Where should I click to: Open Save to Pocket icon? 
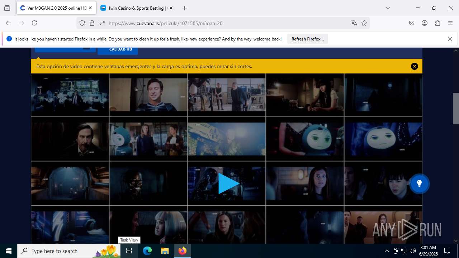tap(412, 23)
